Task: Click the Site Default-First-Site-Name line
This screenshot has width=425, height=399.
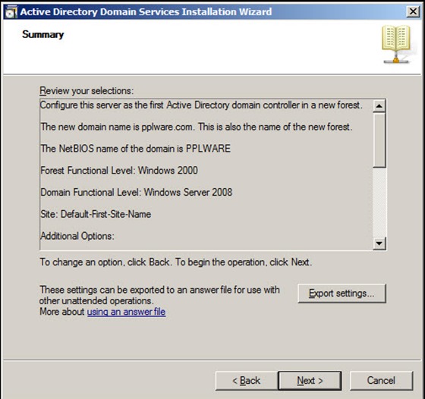Action: pos(96,214)
